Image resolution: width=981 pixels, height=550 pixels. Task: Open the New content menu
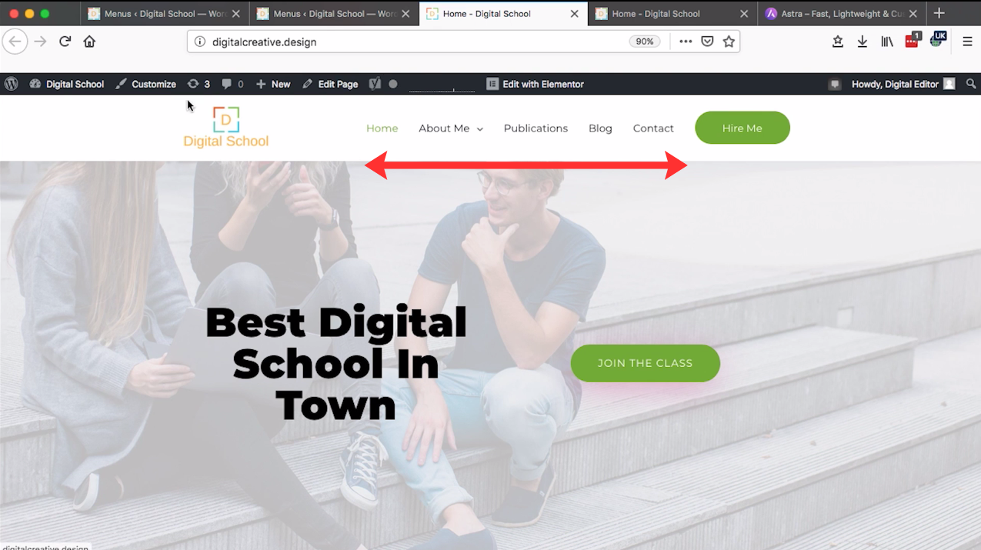coord(273,84)
